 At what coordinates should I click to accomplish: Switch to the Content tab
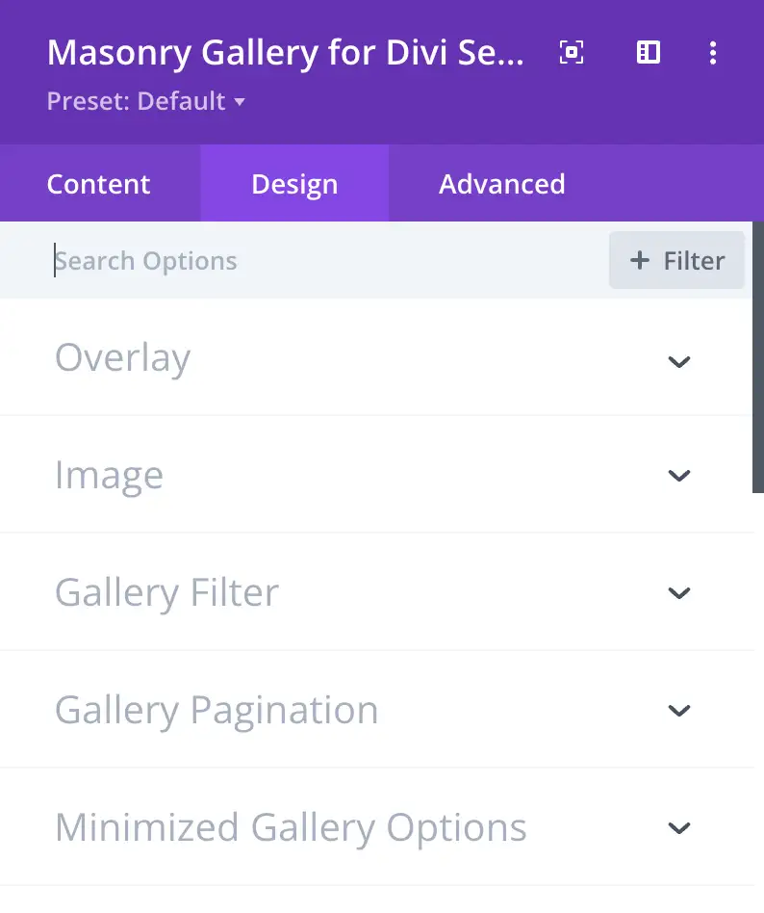99,184
